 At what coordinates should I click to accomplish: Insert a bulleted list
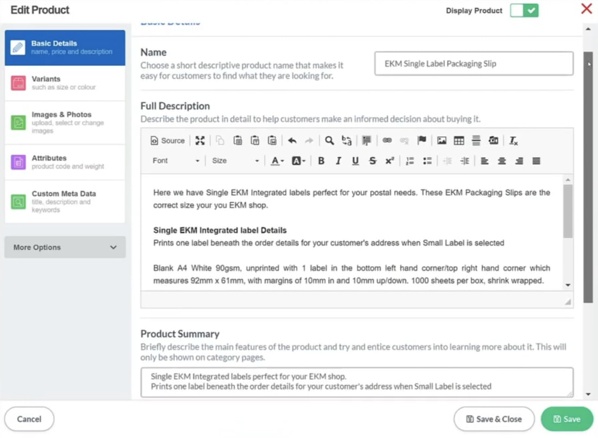[427, 161]
